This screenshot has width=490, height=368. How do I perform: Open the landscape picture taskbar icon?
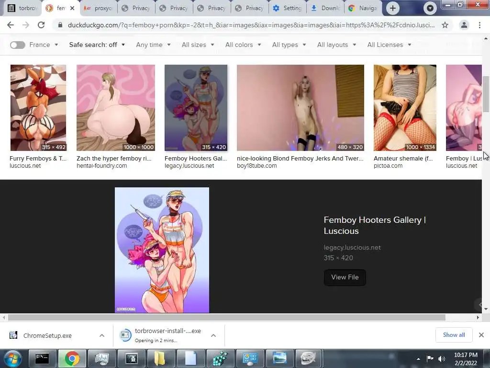click(x=279, y=358)
